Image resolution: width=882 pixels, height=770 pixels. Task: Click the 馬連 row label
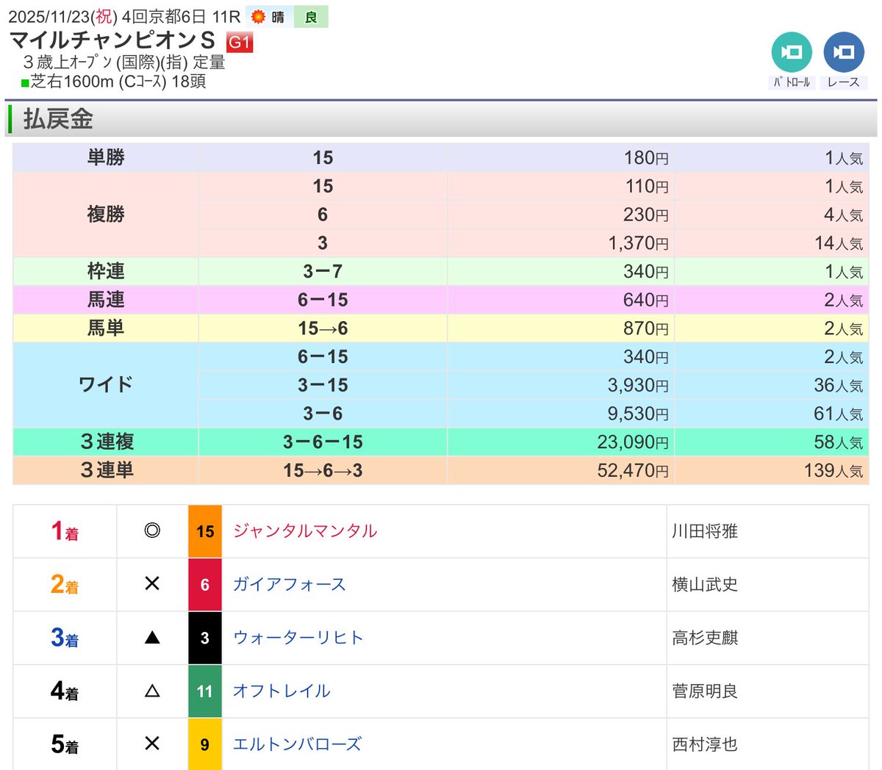coord(106,300)
